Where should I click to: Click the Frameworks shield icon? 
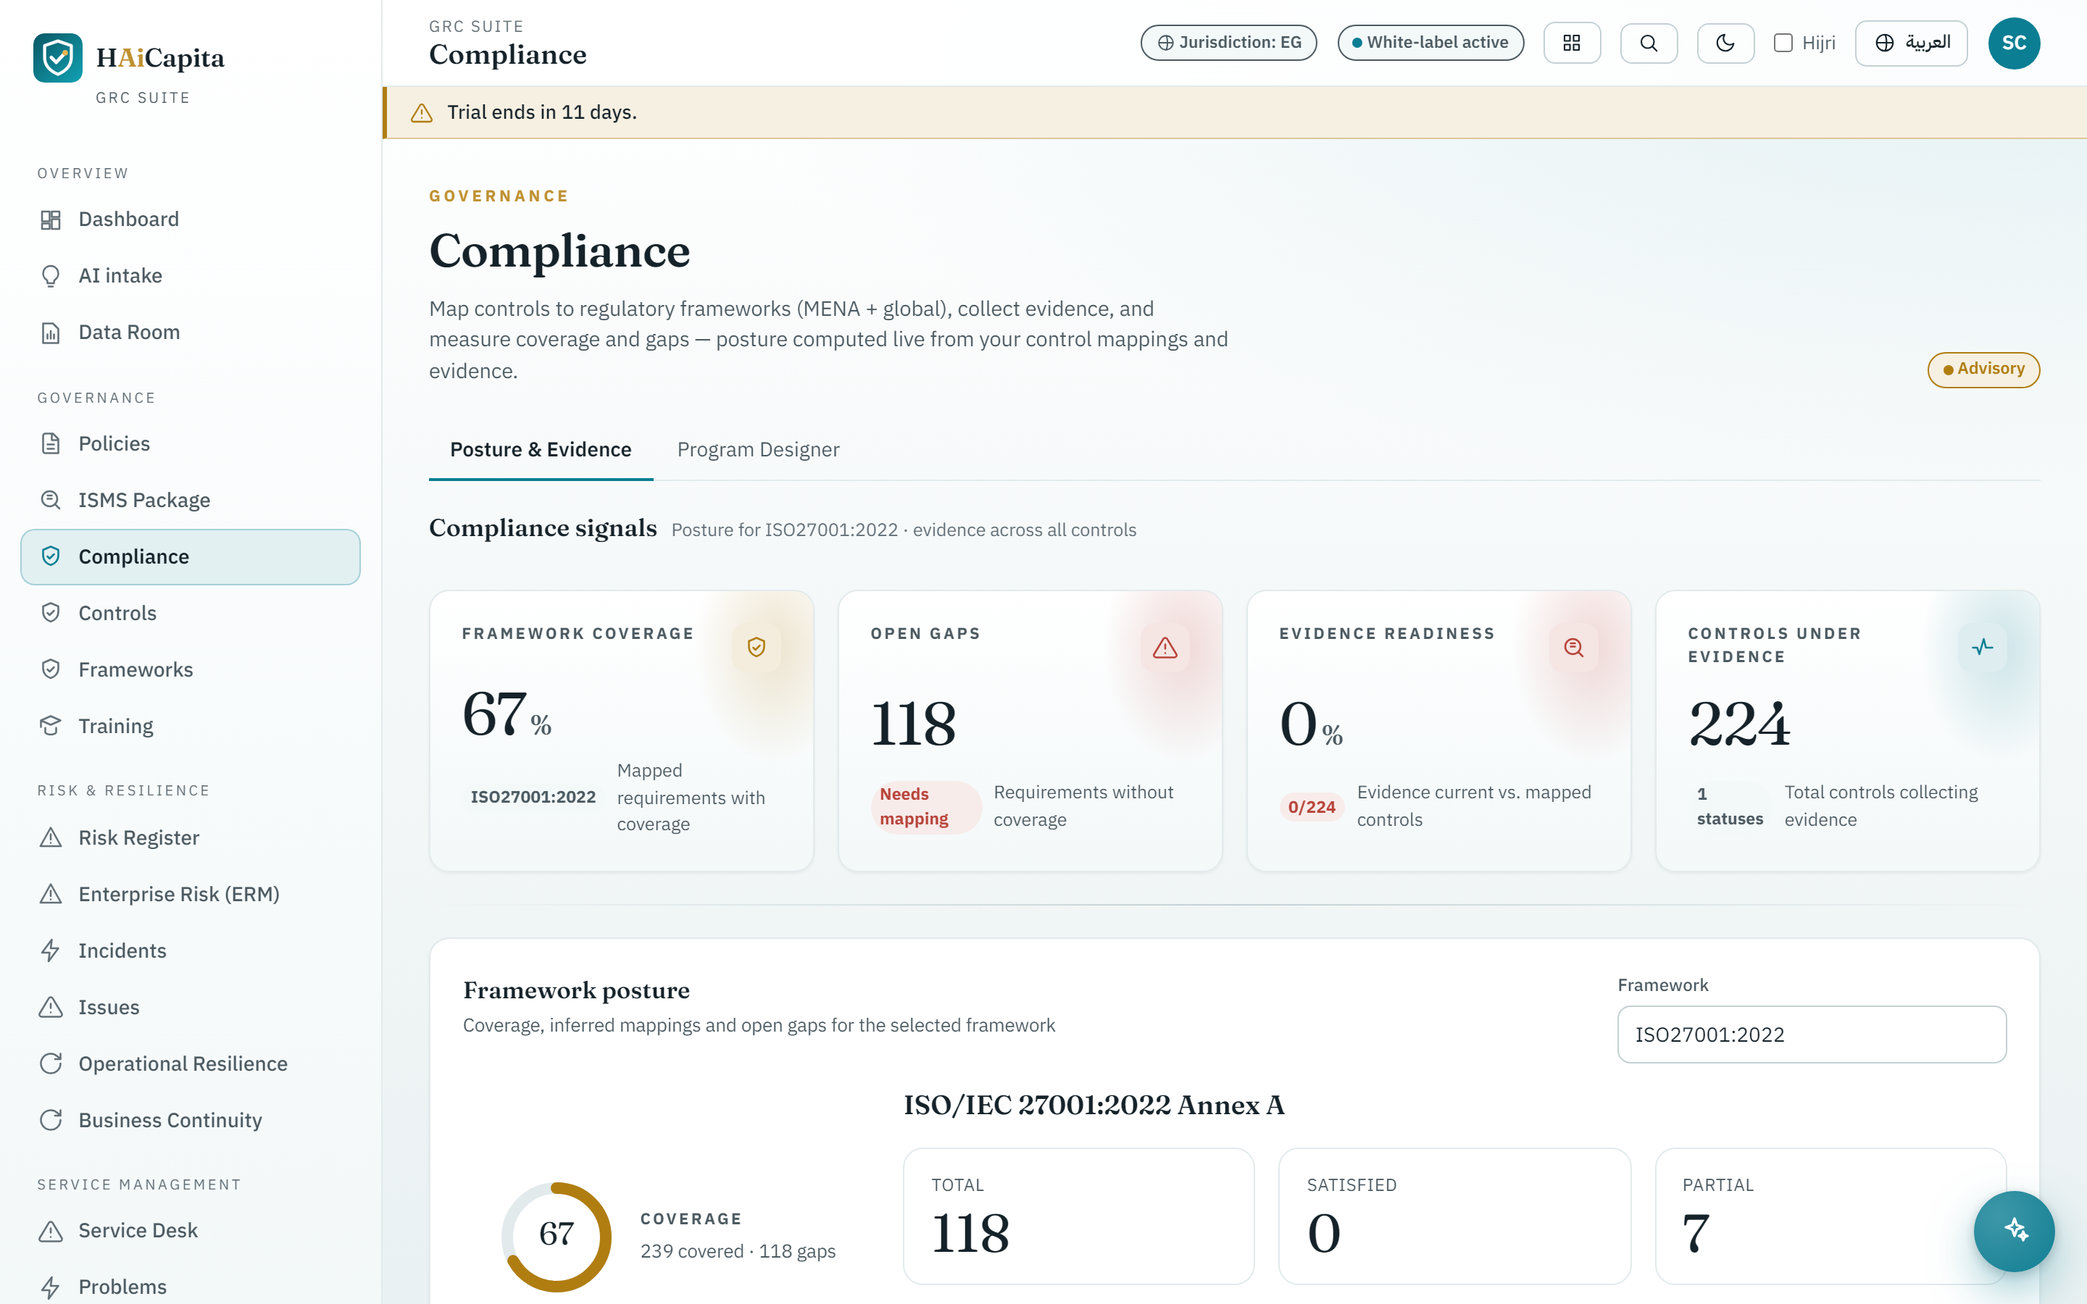[x=51, y=669]
